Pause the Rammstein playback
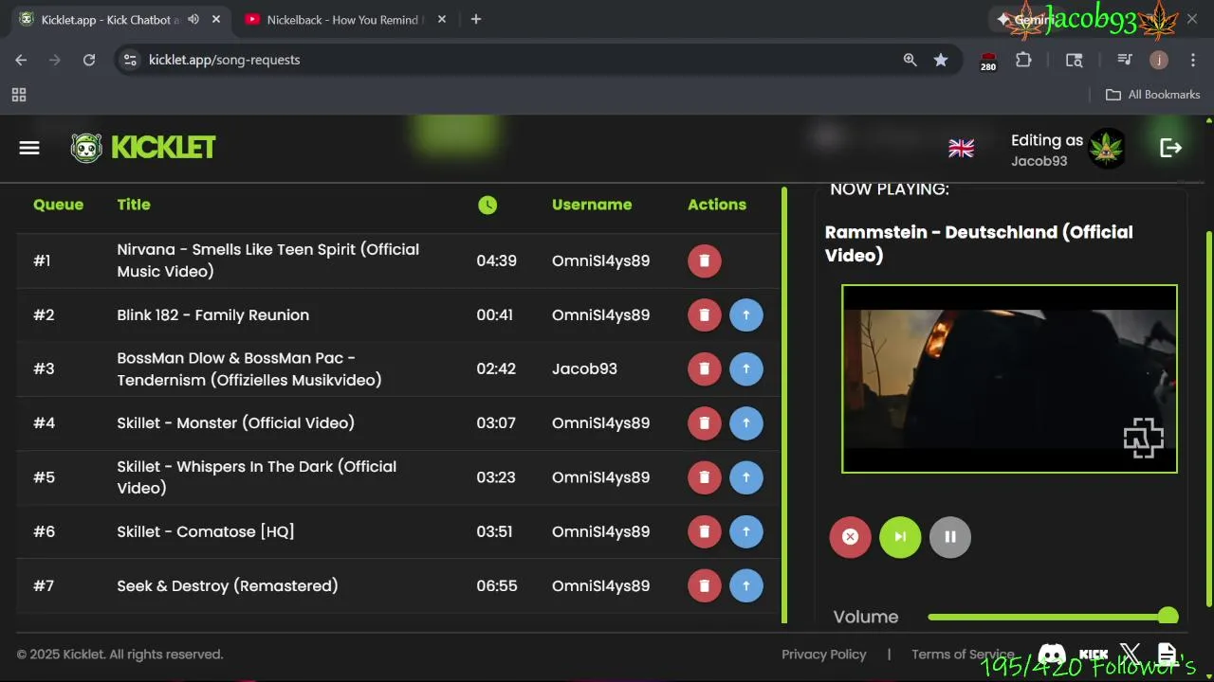Screen dimensions: 1214x682 (x=950, y=537)
